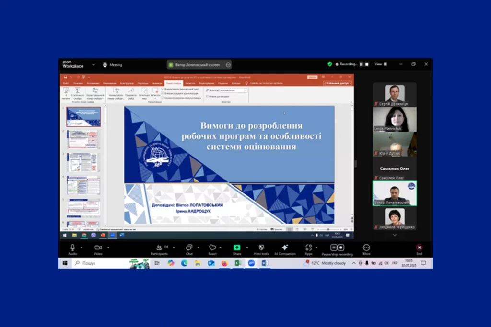The image size is (491, 327).
Task: Toggle the presenter view checkbox under Monitor
Action: (207, 96)
